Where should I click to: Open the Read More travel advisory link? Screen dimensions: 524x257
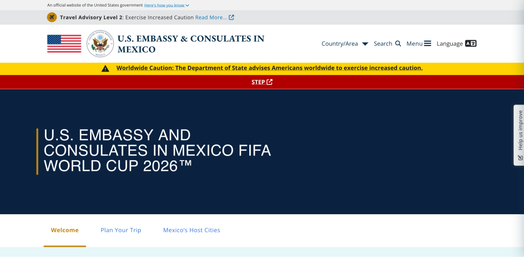coord(211,17)
